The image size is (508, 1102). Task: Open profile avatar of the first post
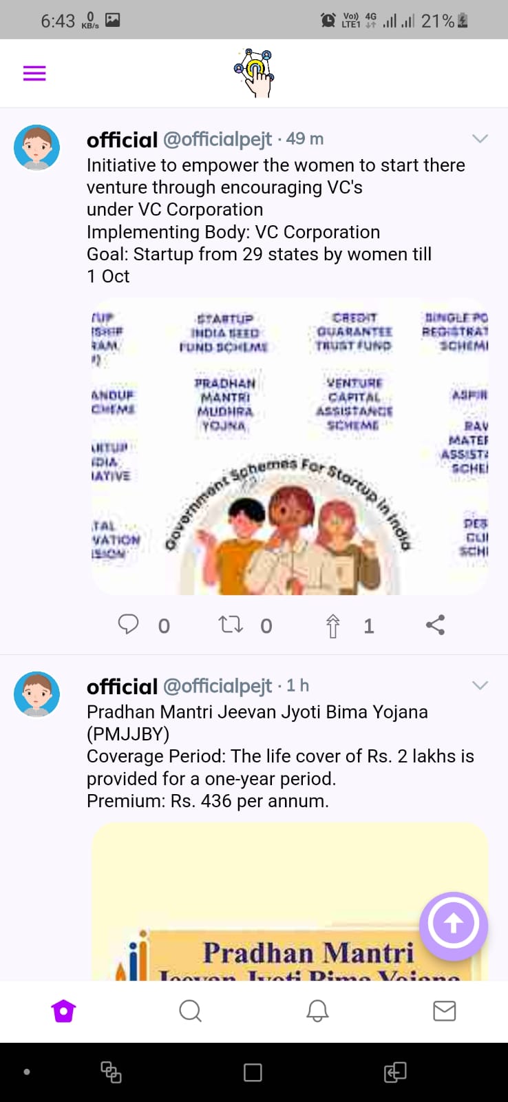[37, 147]
